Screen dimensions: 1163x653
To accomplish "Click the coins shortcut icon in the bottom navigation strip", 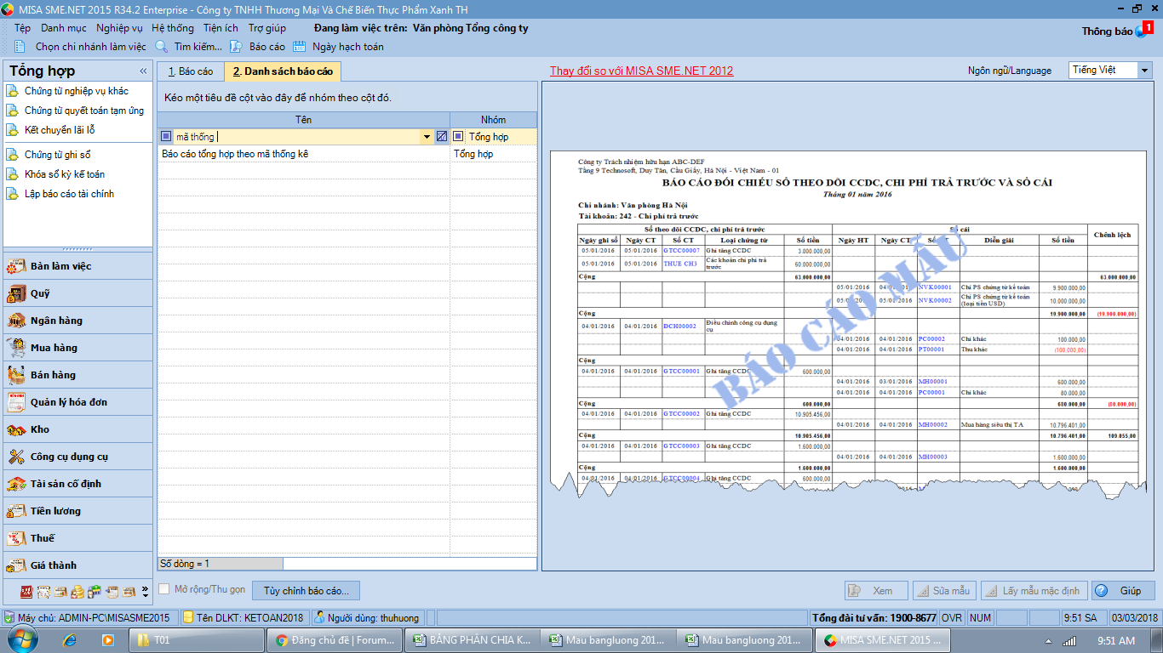I will [x=77, y=591].
